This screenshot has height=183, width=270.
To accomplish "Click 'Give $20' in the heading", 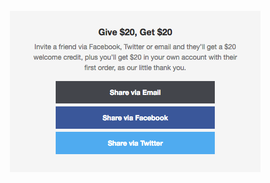I will pyautogui.click(x=118, y=32).
